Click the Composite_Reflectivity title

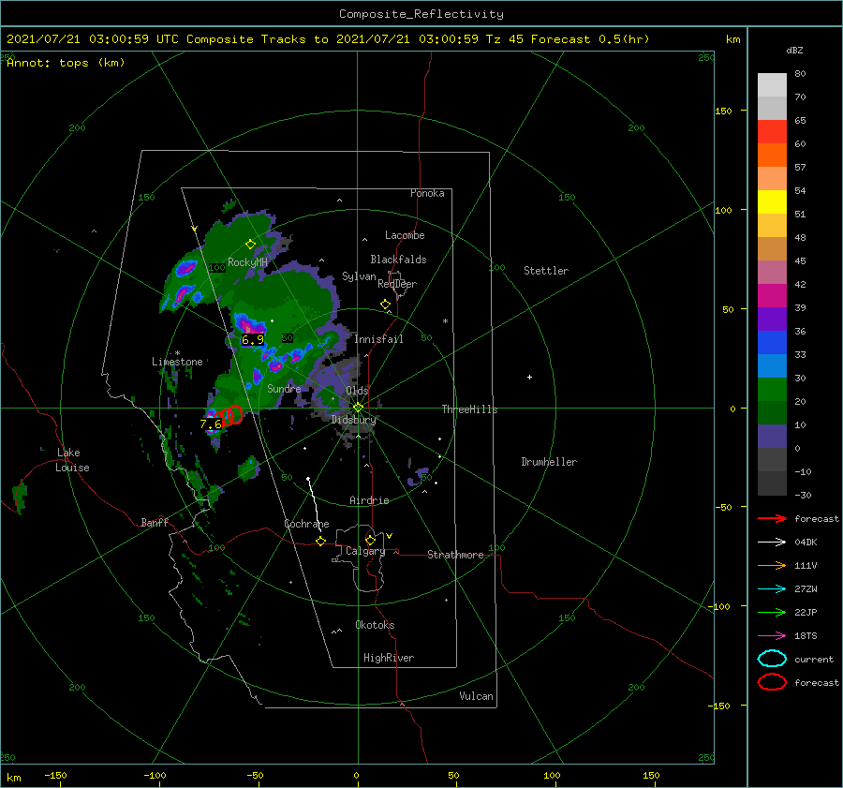(x=421, y=14)
